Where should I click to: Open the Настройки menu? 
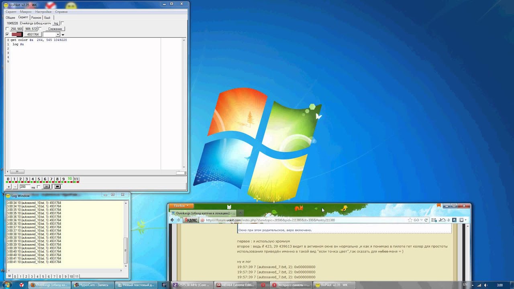(43, 12)
